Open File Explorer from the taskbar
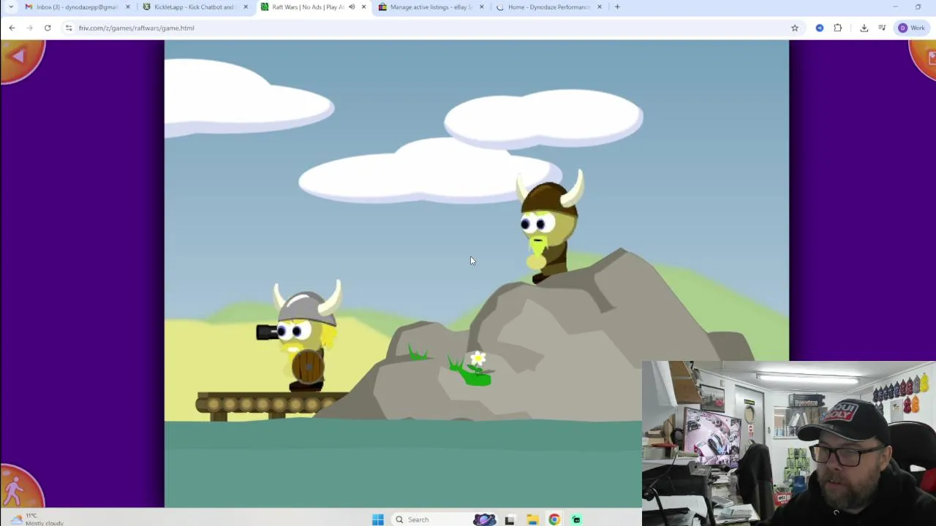The image size is (936, 526). (532, 519)
